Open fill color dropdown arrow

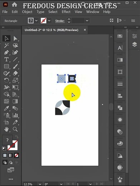[36, 21]
